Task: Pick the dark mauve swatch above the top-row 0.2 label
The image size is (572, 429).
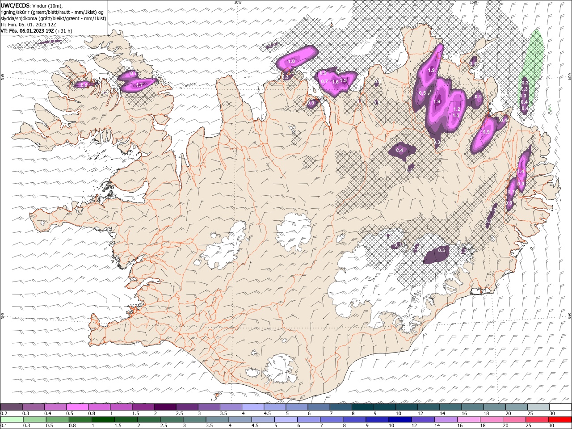Action: click(x=11, y=407)
